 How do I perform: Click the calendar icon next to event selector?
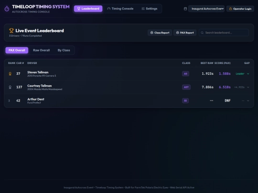click(x=185, y=9)
